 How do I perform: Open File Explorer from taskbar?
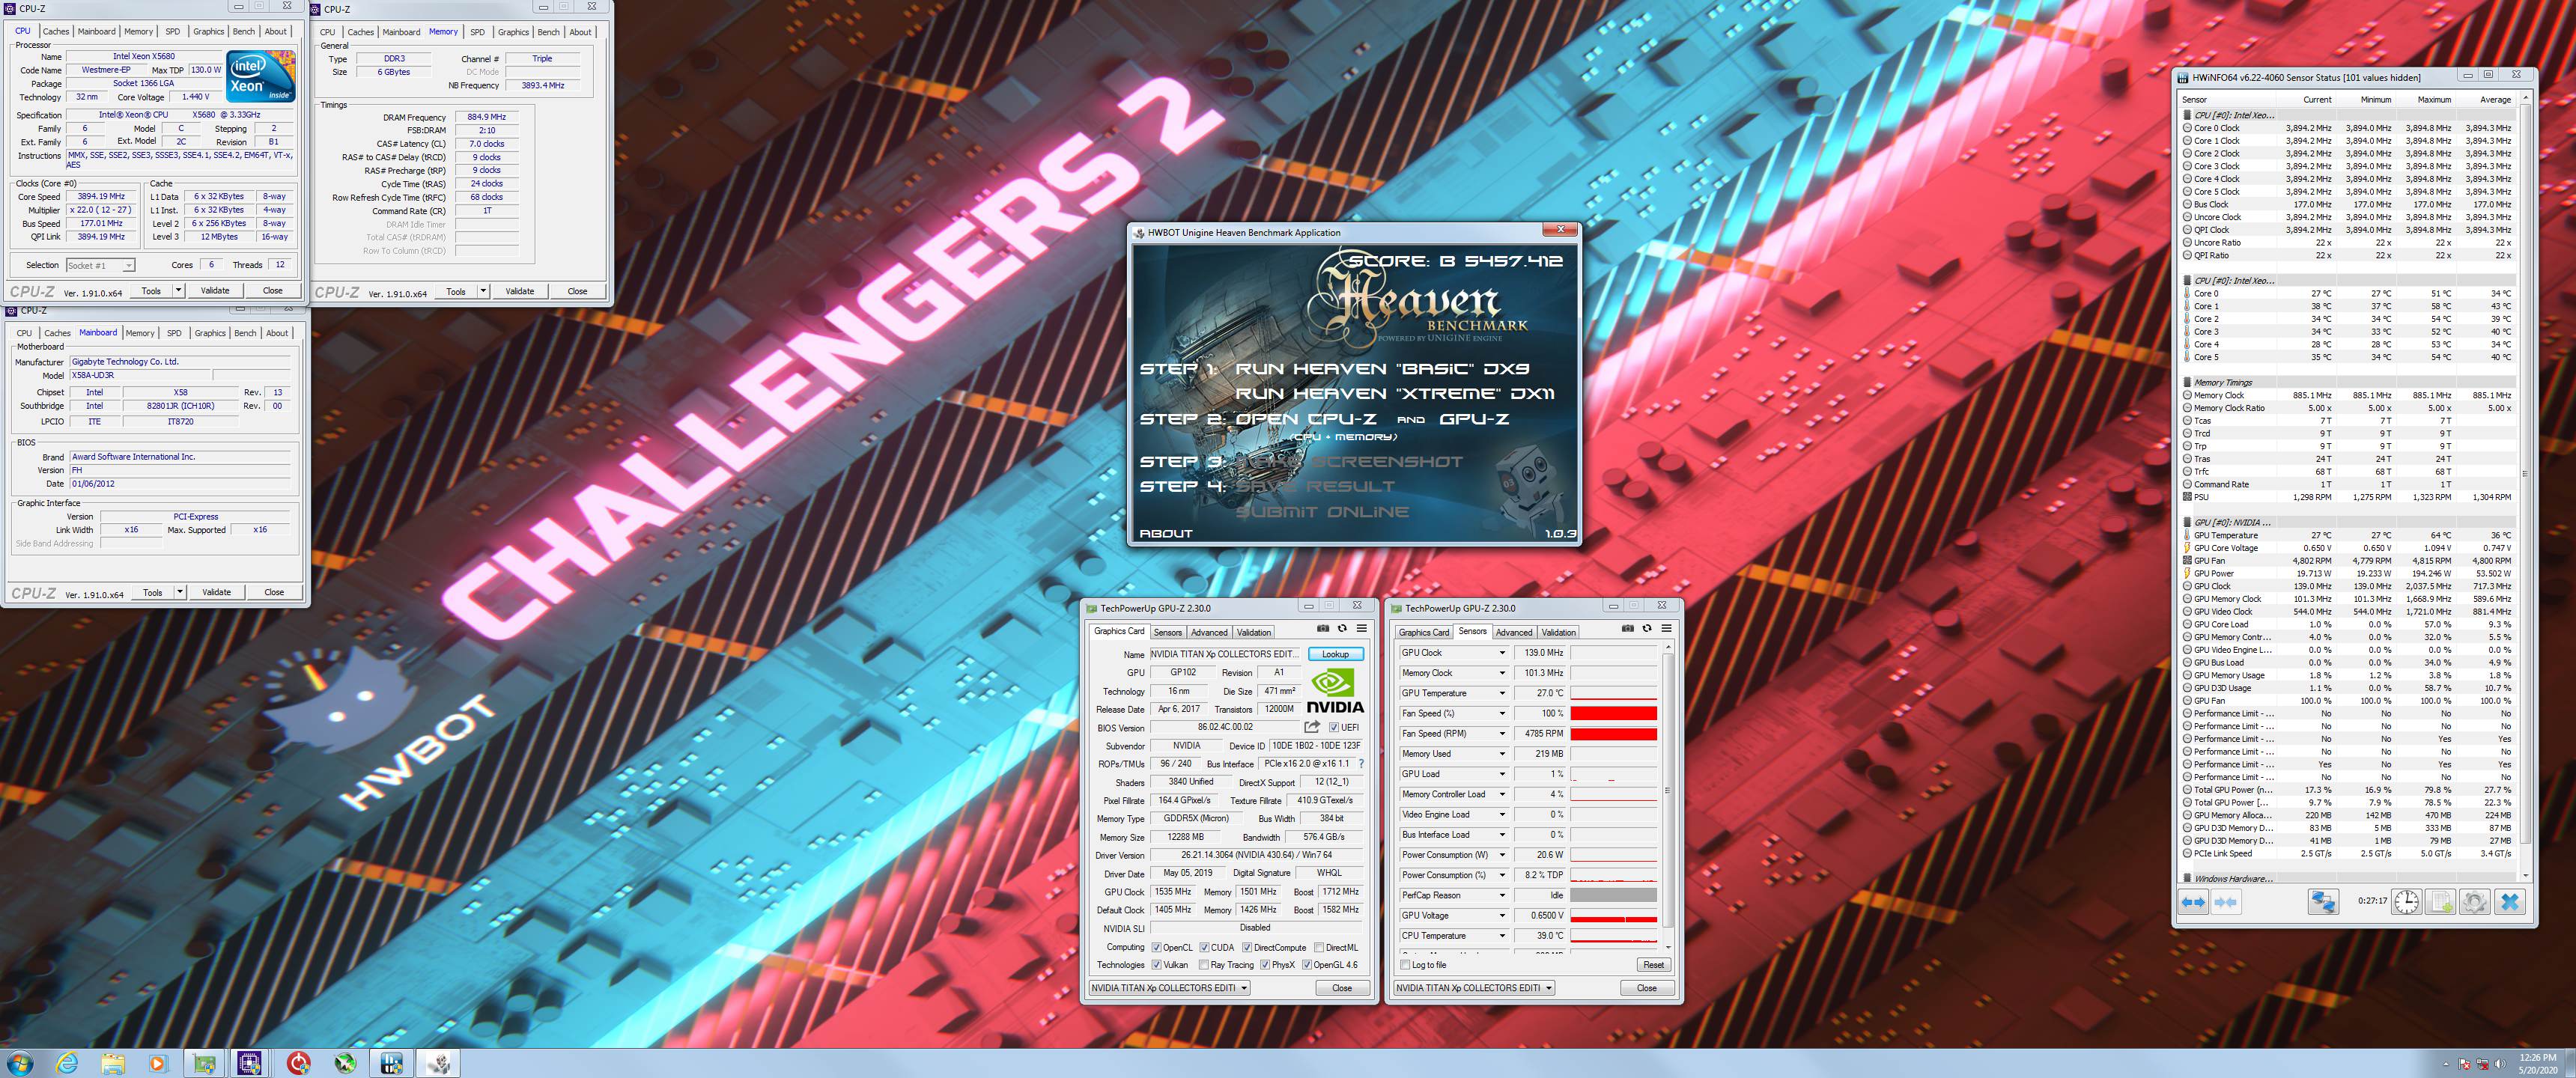tap(113, 1062)
